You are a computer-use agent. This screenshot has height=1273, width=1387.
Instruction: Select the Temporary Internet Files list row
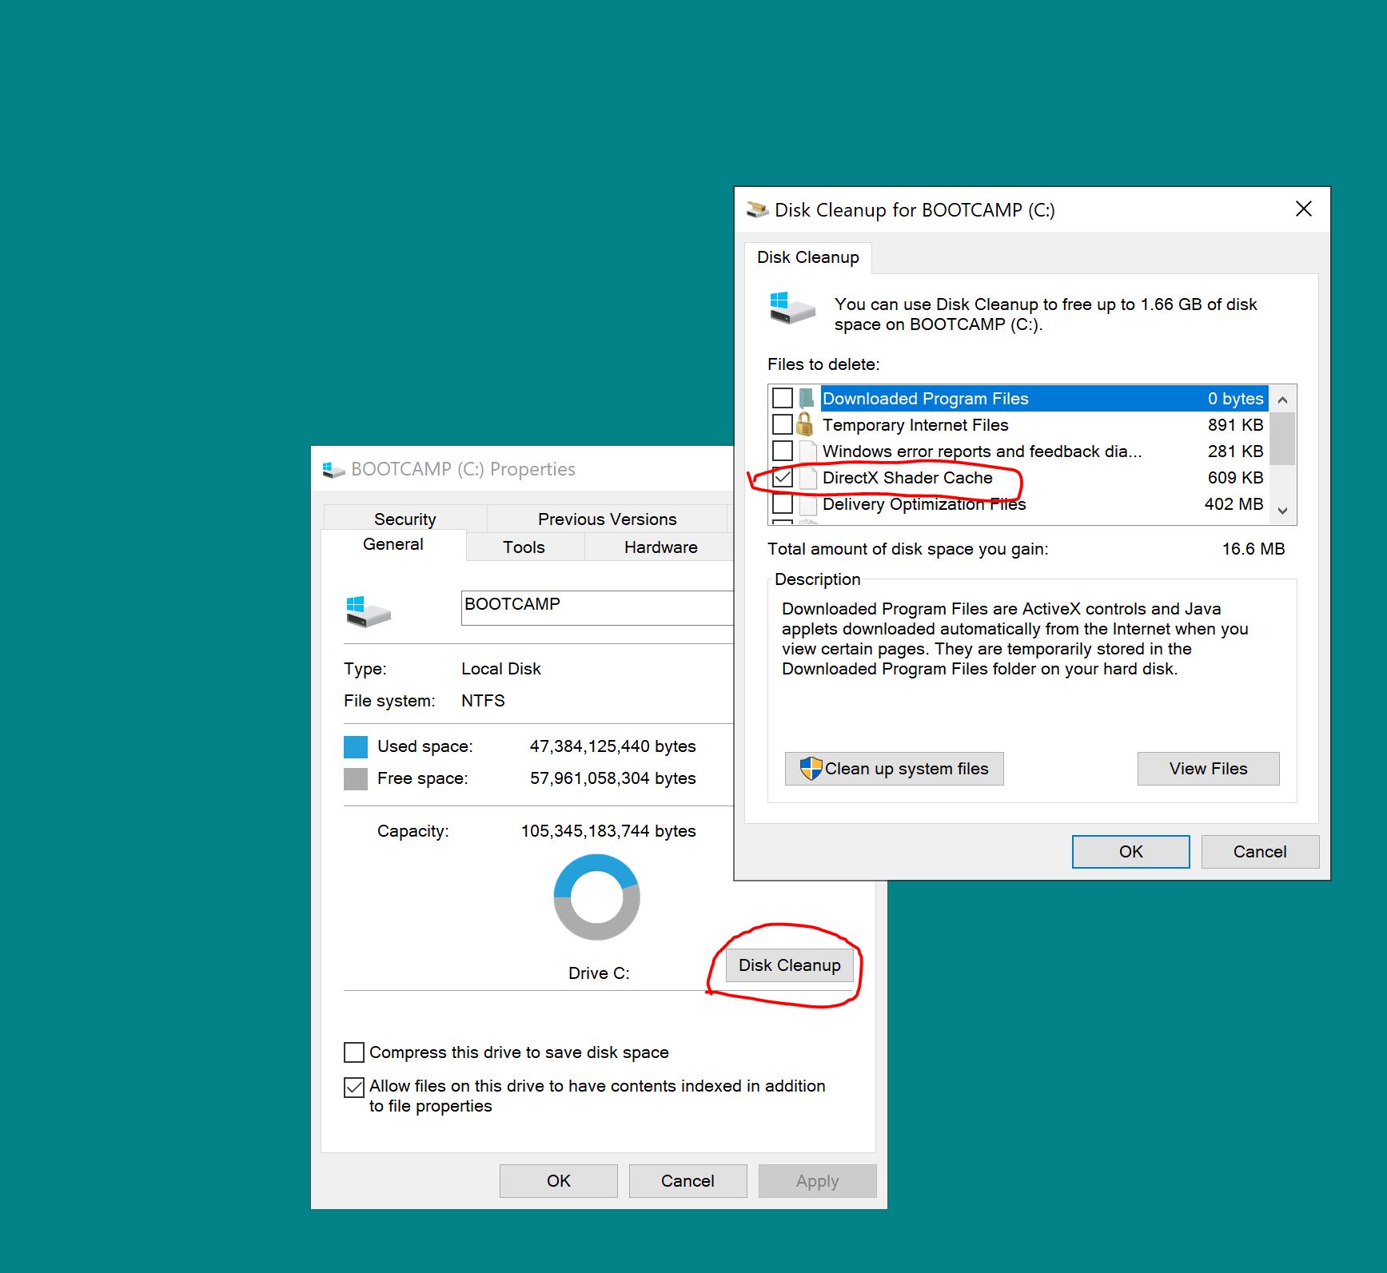coord(1018,424)
